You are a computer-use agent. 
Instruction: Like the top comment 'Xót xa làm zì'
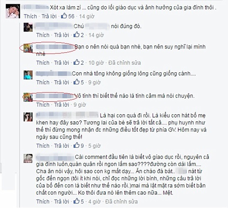(30, 16)
